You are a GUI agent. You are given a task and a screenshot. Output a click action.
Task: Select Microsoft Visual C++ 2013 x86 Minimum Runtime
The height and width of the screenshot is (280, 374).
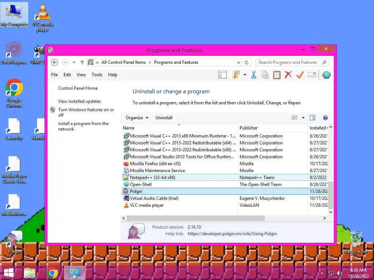click(225, 136)
